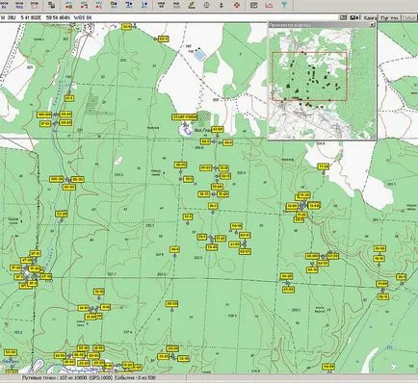Click status text 'События : 0 из 500'

point(135,378)
